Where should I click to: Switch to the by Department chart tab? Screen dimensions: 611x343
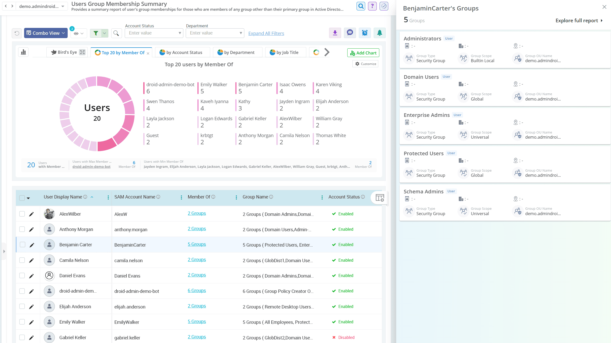point(237,52)
